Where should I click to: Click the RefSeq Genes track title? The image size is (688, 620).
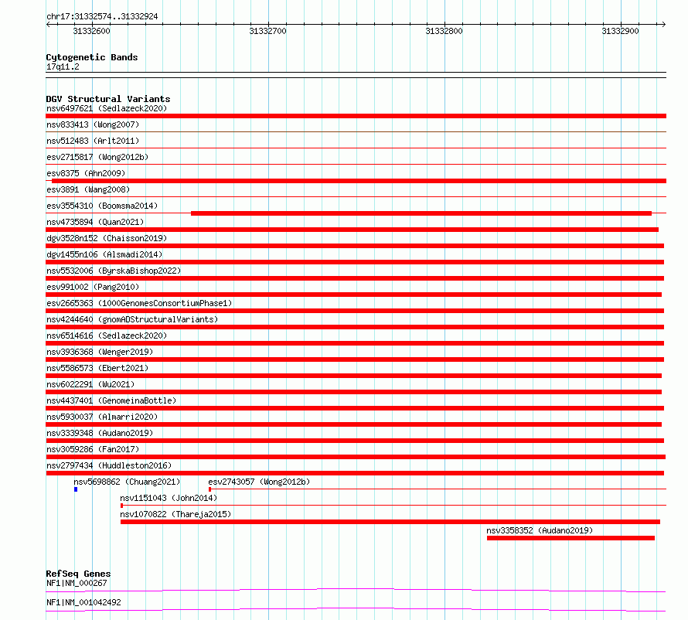pos(78,574)
